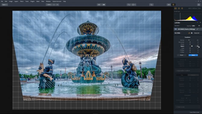The image size is (202, 114).
Task: Add a new layer with plus icon
Action: coord(200,22)
